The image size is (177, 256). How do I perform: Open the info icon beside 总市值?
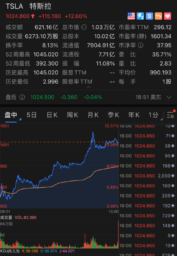[84, 27]
